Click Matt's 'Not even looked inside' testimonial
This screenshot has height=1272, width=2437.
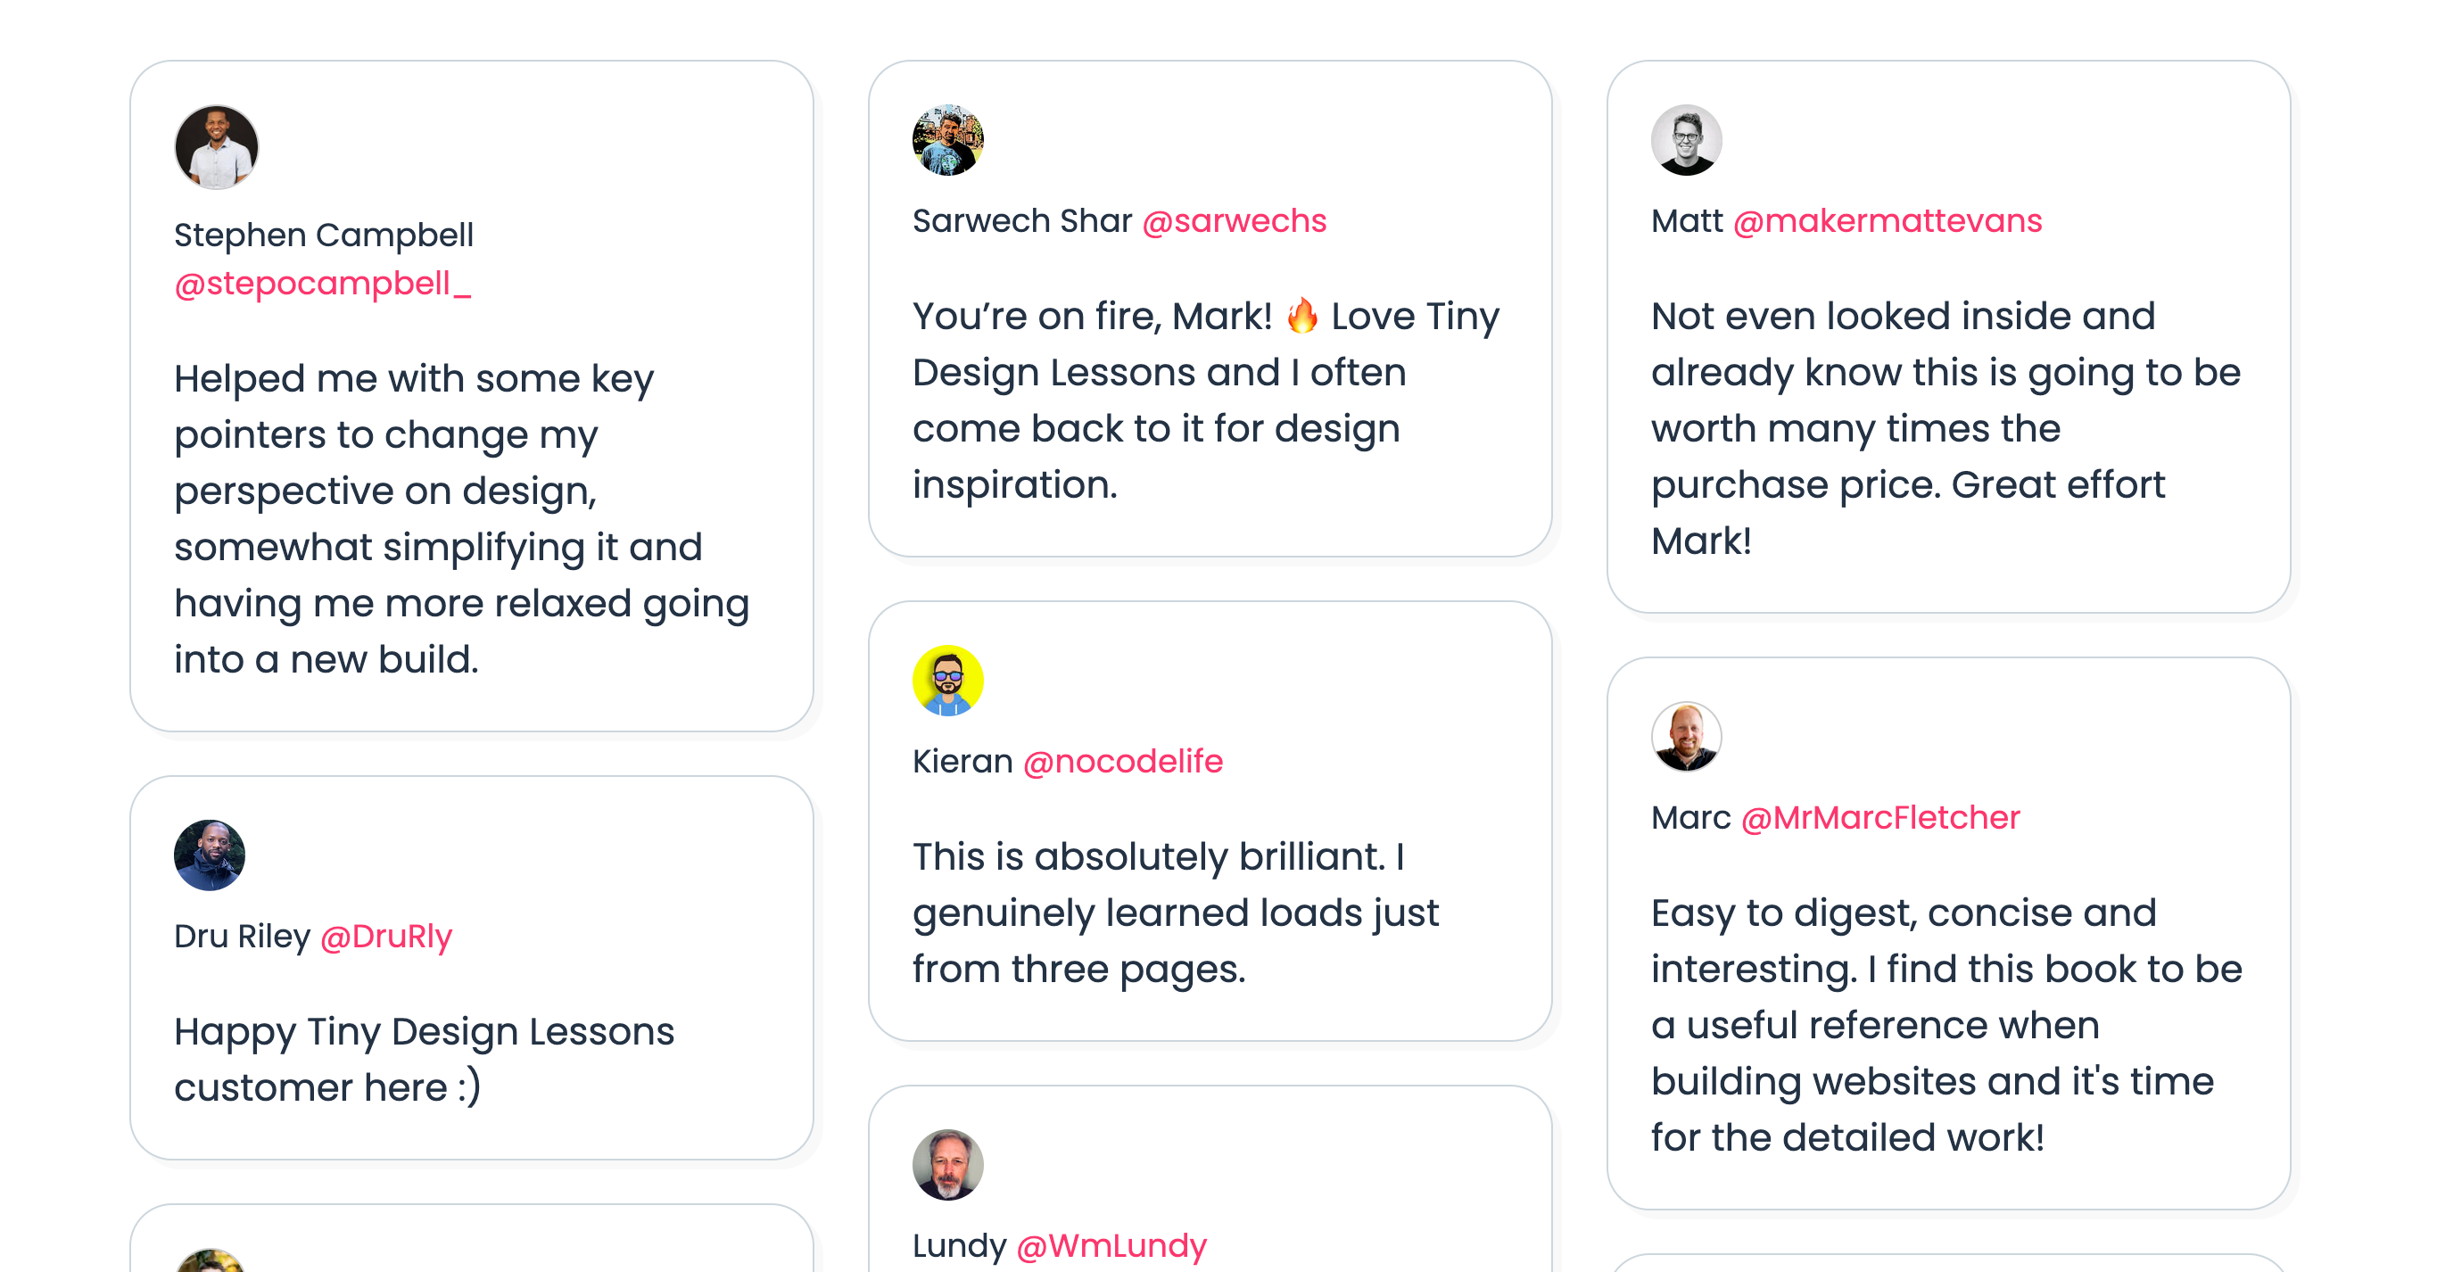1945,428
